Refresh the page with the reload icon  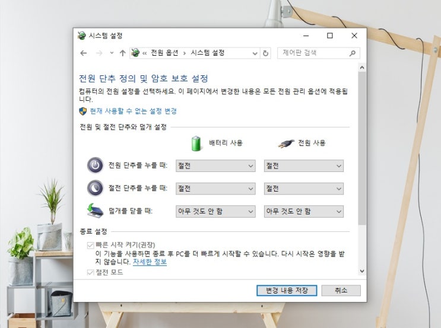pos(265,53)
